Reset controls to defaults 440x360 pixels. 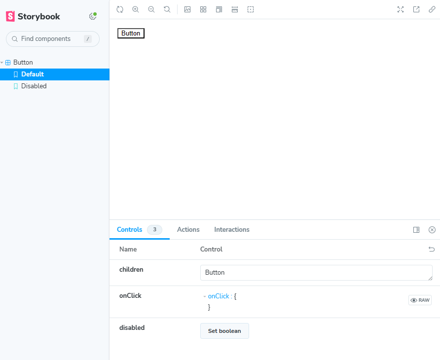(431, 249)
